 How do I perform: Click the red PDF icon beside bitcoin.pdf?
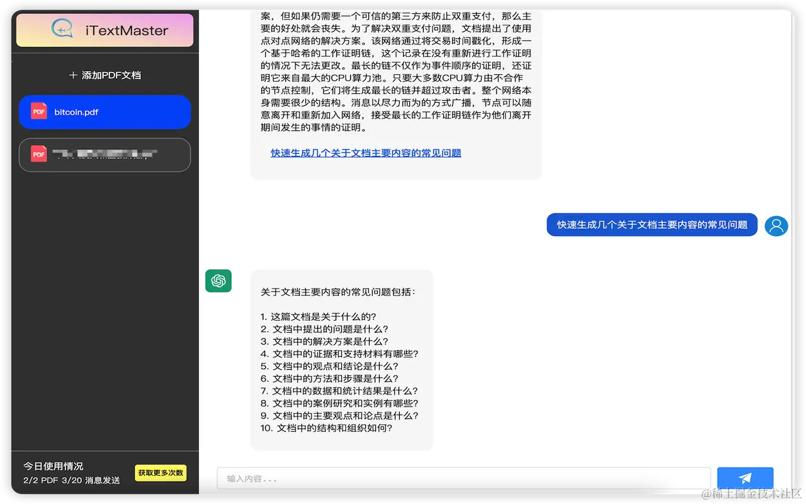coord(39,112)
